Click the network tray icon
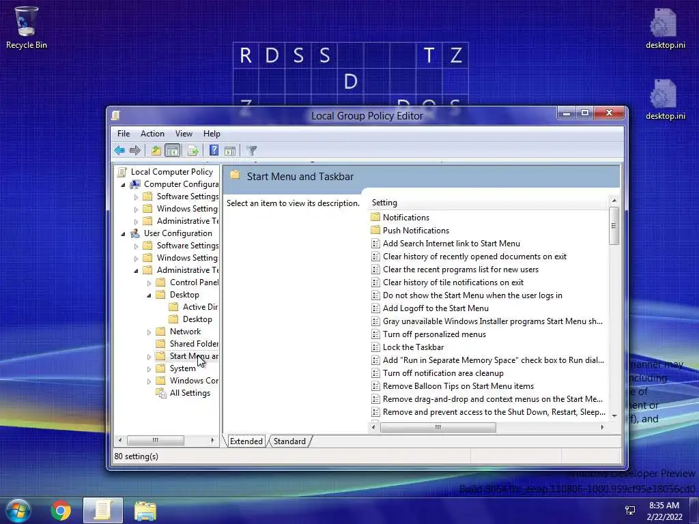Screen dimensions: 699x524 [x=630, y=510]
